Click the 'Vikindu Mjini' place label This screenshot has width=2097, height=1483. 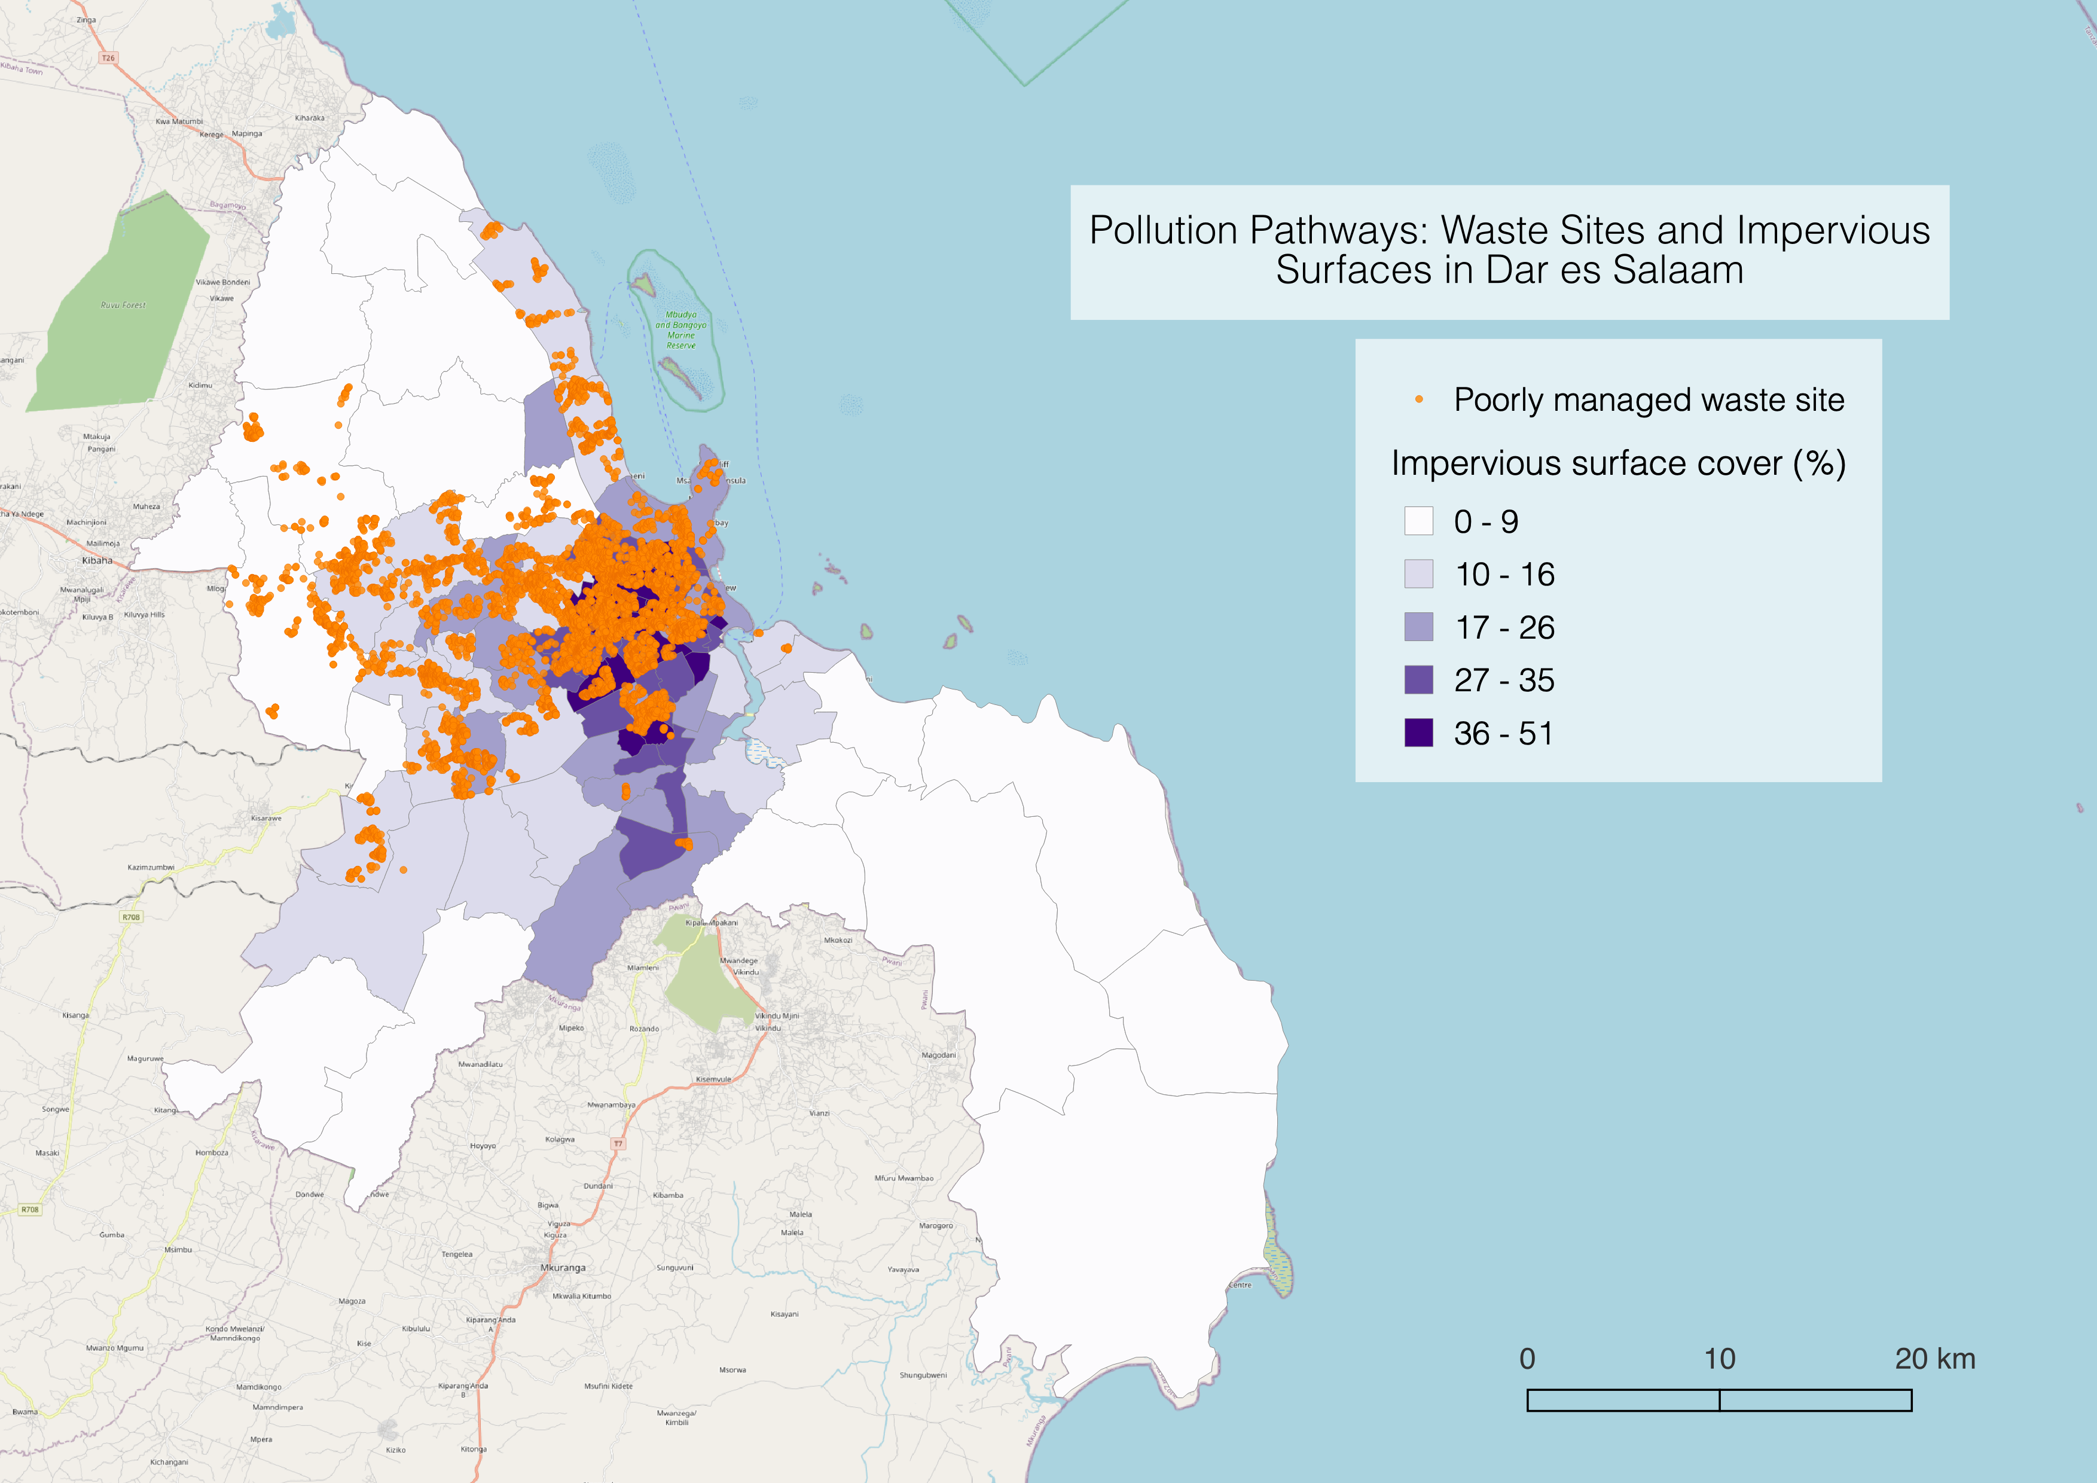pyautogui.click(x=777, y=1015)
